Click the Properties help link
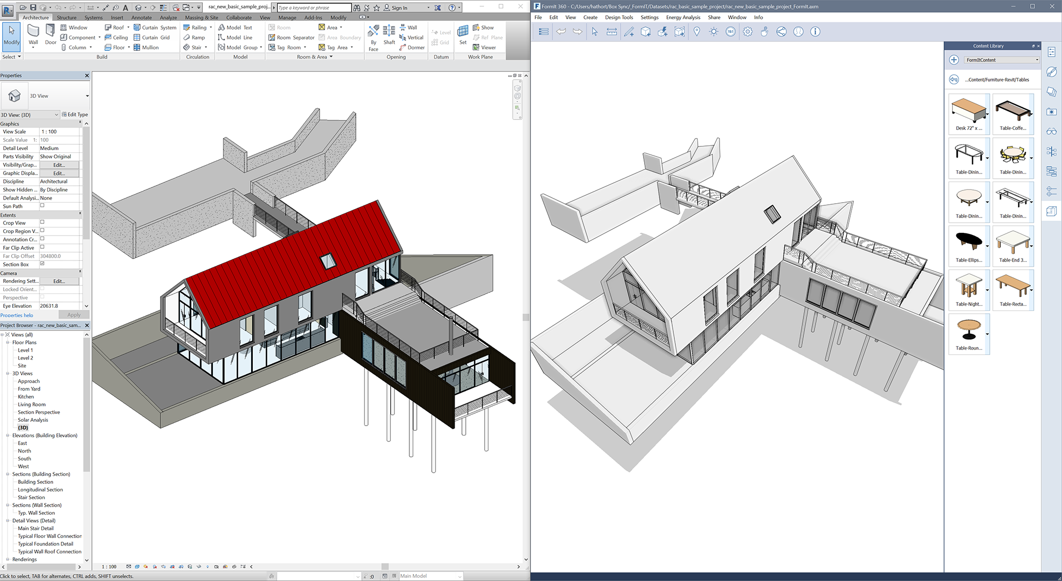This screenshot has width=1062, height=581. (x=16, y=315)
